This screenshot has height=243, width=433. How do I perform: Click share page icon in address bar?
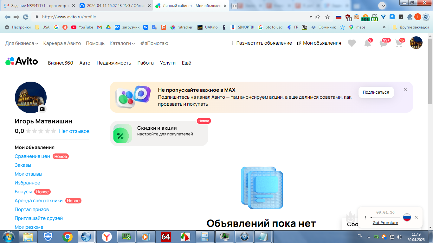click(317, 17)
